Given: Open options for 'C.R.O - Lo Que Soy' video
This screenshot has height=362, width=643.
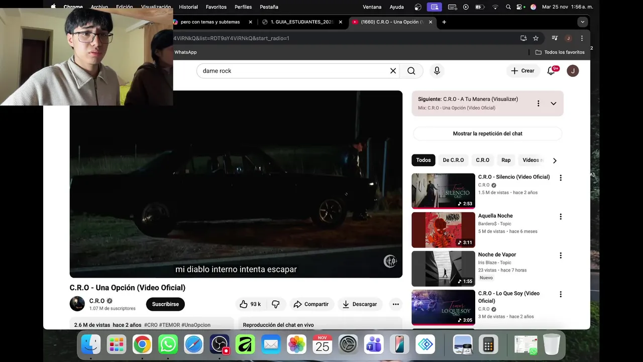Looking at the screenshot, I should coord(561,294).
